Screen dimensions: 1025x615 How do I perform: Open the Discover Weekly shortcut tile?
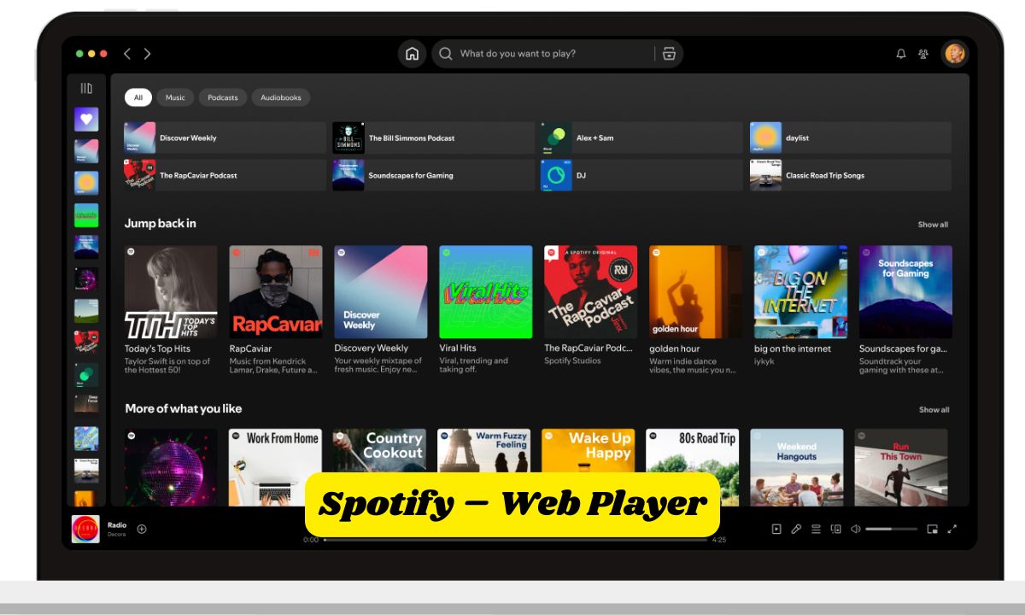tap(225, 138)
